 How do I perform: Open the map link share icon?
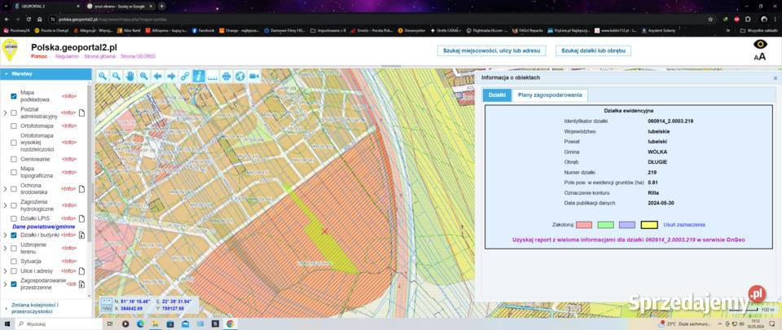[185, 76]
